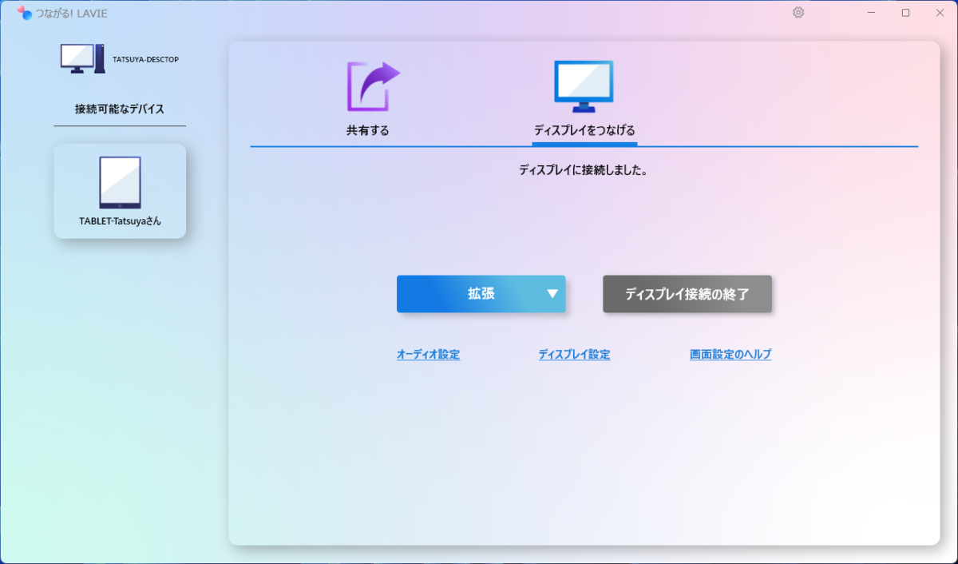This screenshot has width=958, height=564.
Task: Click the purple share arrow icon
Action: tap(372, 86)
